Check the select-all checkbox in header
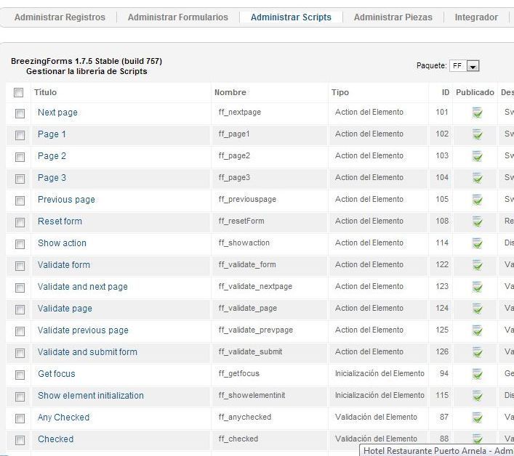This screenshot has width=514, height=456. (x=18, y=93)
